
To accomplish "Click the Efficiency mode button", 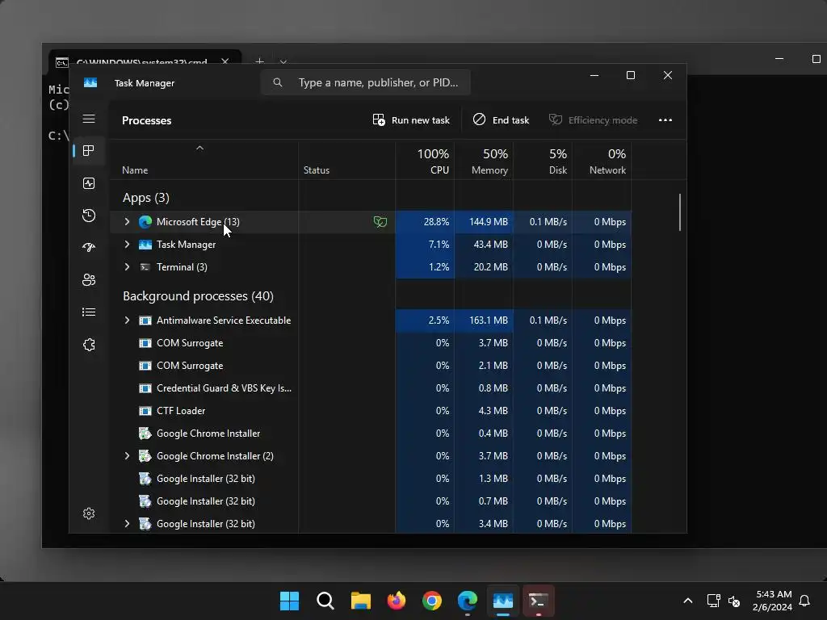I will click(x=594, y=120).
